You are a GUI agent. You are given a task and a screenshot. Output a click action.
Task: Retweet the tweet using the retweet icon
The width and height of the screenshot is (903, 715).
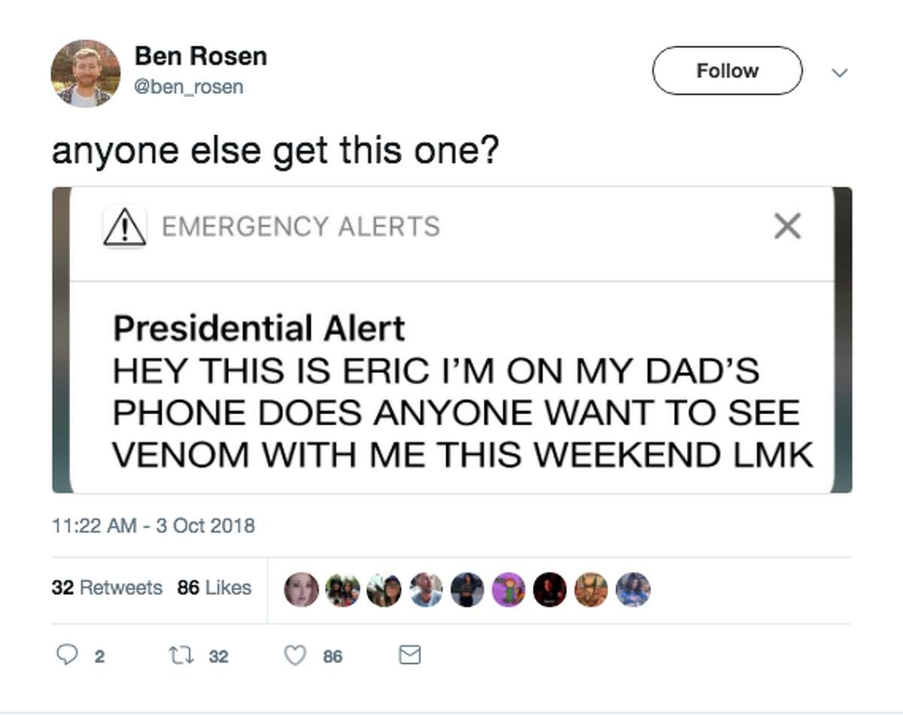point(178,656)
